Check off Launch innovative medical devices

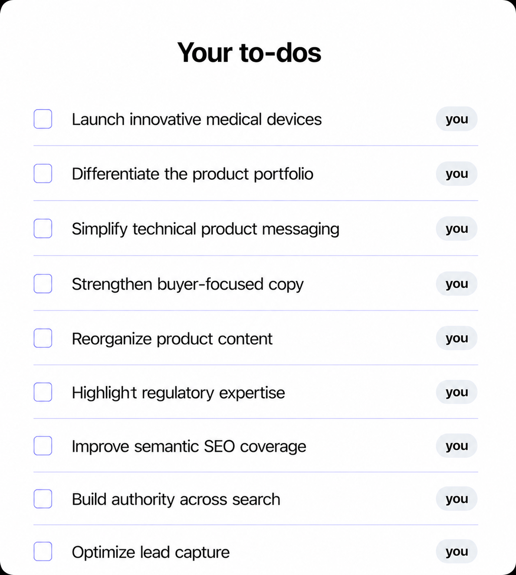click(x=43, y=119)
